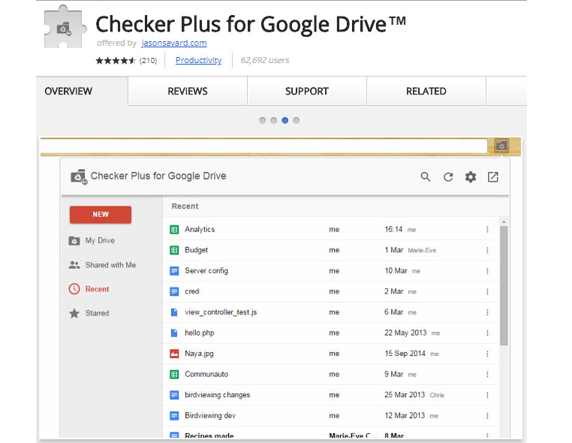Open the jasonsavard.com developer link
This screenshot has height=443, width=572.
[x=174, y=43]
